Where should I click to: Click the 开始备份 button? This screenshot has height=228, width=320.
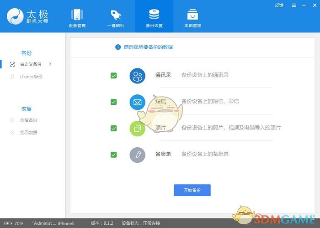[x=192, y=190]
